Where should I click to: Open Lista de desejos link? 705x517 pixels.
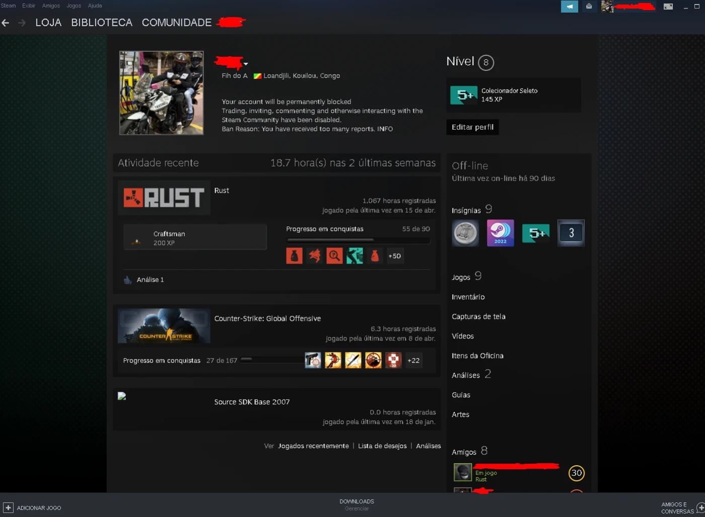point(382,446)
